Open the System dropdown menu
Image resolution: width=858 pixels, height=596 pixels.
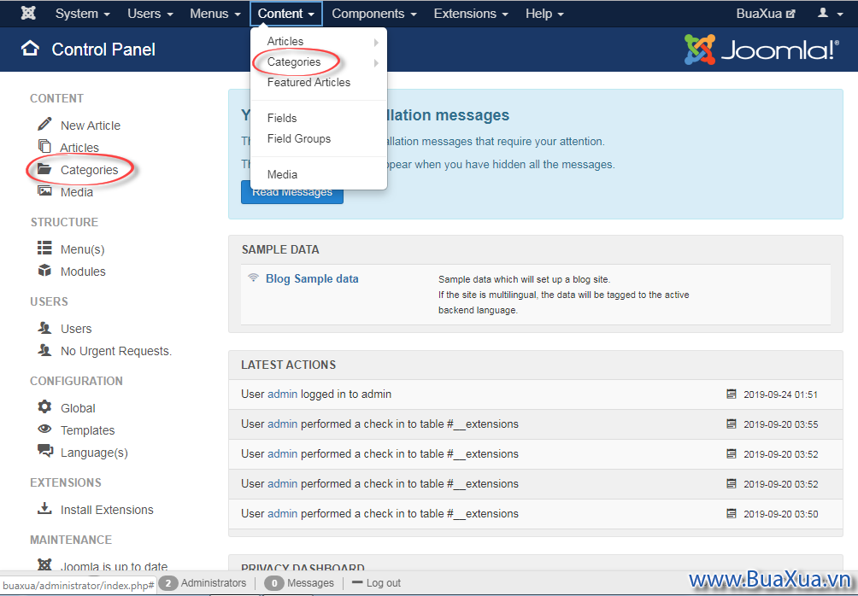click(x=83, y=13)
